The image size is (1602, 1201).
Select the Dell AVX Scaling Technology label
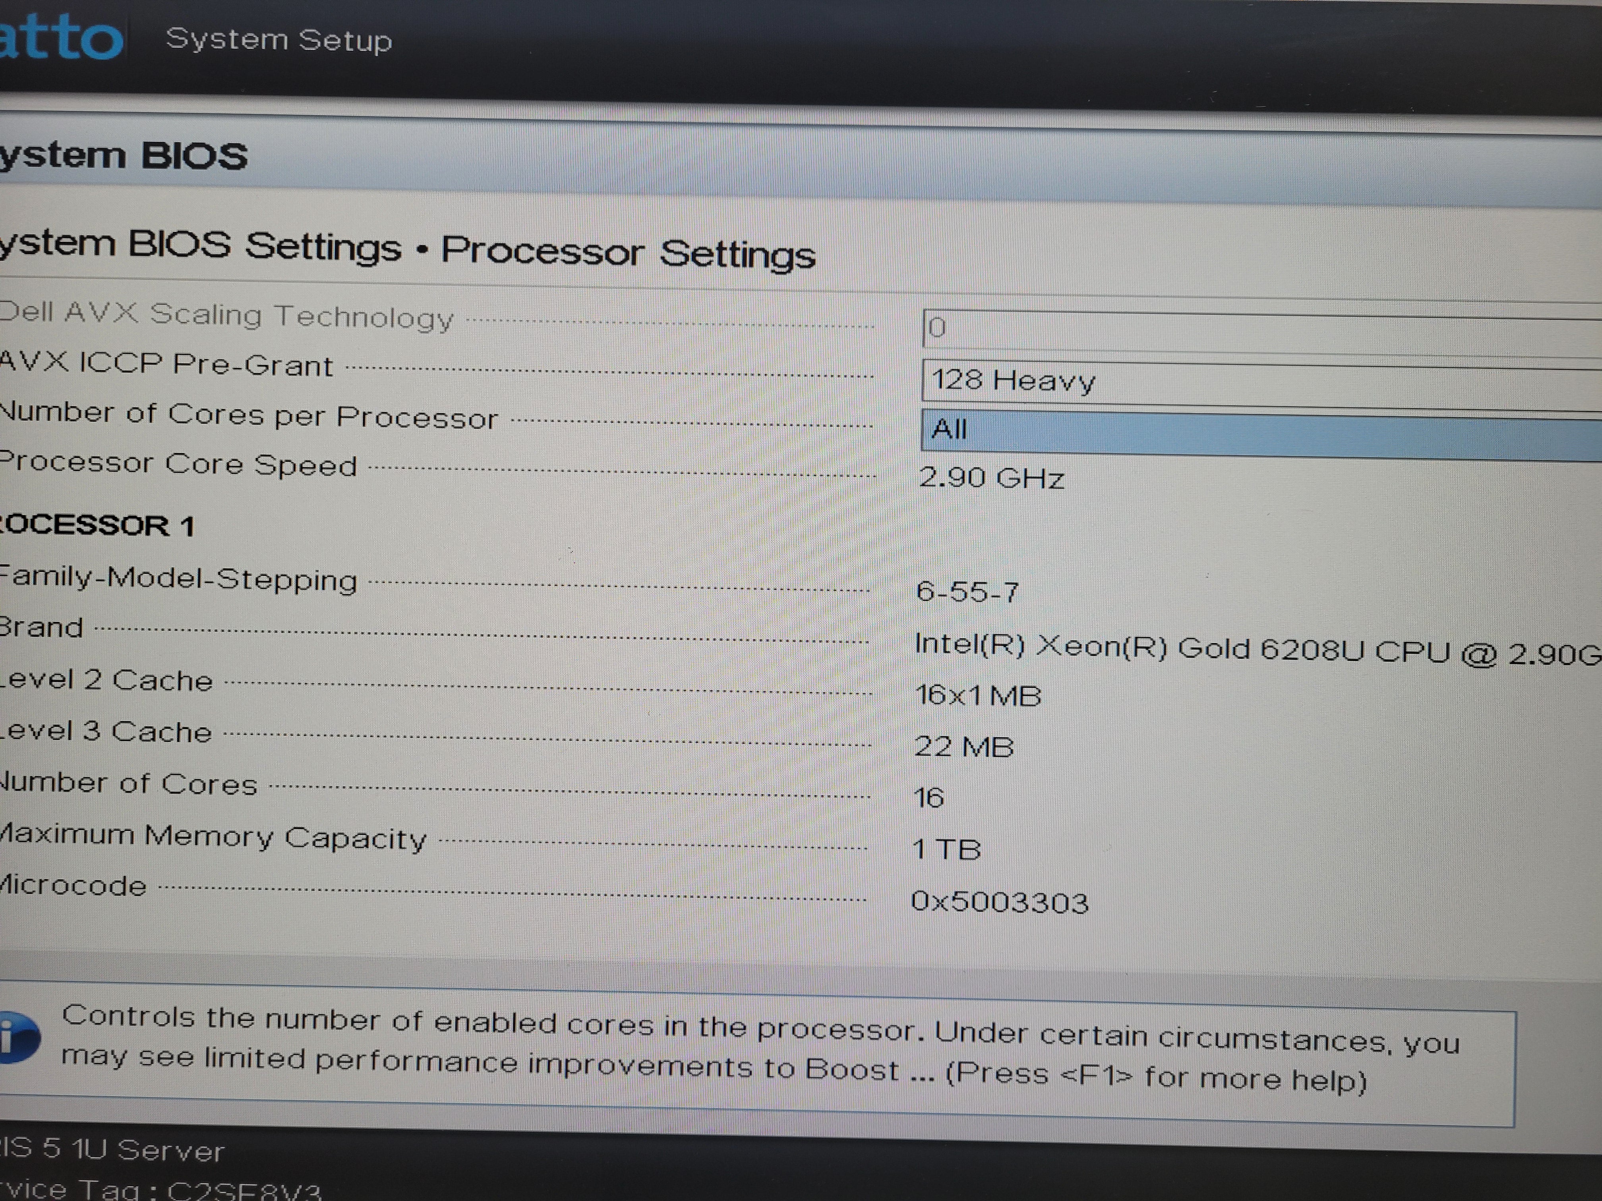point(227,316)
